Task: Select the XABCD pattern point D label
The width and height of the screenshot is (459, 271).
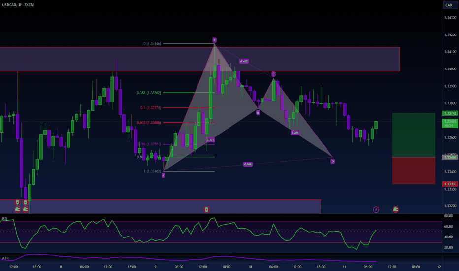Action: tap(332, 161)
